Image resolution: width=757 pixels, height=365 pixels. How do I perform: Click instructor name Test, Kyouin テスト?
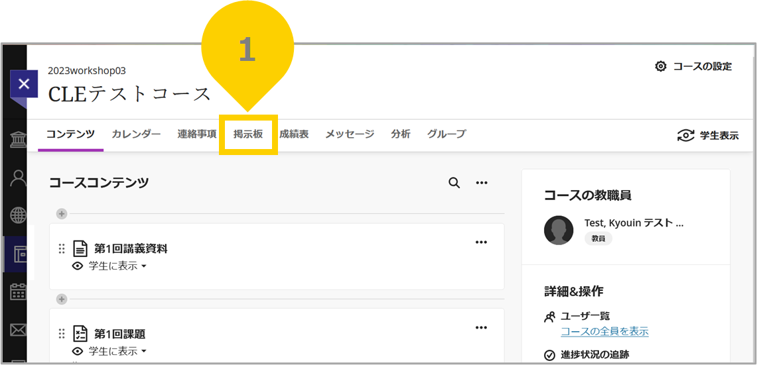[x=634, y=223]
